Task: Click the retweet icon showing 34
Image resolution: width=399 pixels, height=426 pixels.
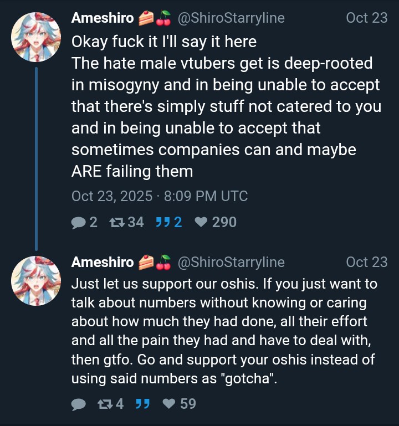Action: pyautogui.click(x=116, y=222)
